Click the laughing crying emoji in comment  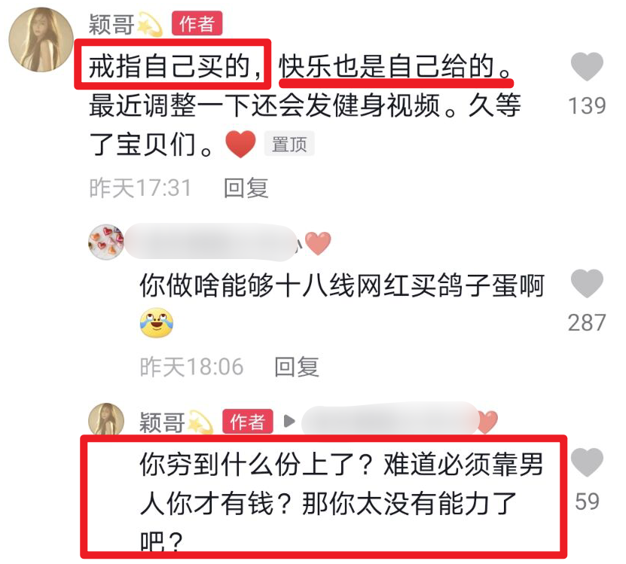pos(156,322)
